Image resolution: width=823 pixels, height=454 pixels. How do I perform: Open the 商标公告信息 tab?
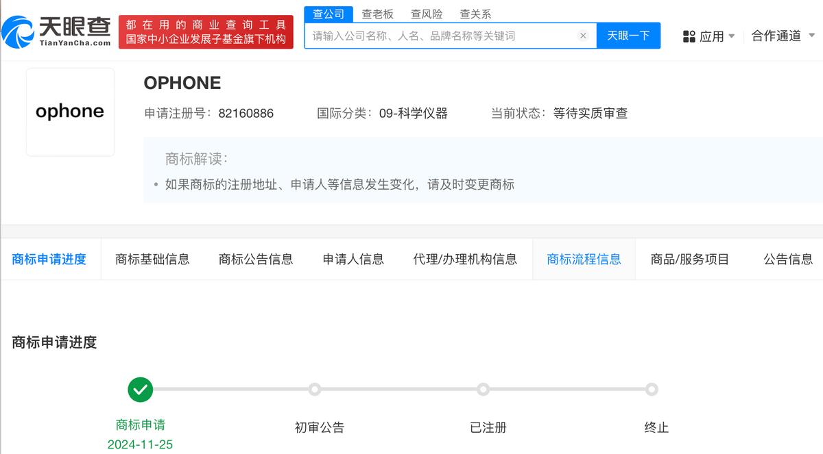point(256,259)
